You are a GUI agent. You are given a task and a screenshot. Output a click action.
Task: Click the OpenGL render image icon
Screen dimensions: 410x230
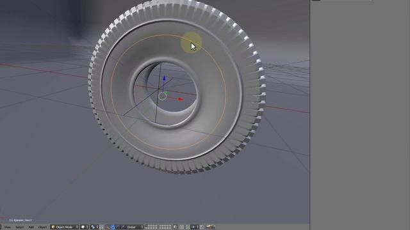point(208,227)
